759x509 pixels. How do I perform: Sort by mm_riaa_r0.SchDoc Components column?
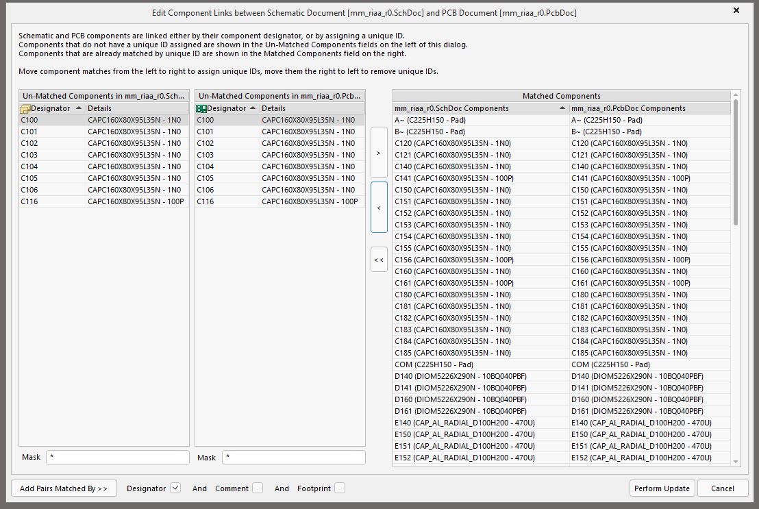pyautogui.click(x=480, y=108)
